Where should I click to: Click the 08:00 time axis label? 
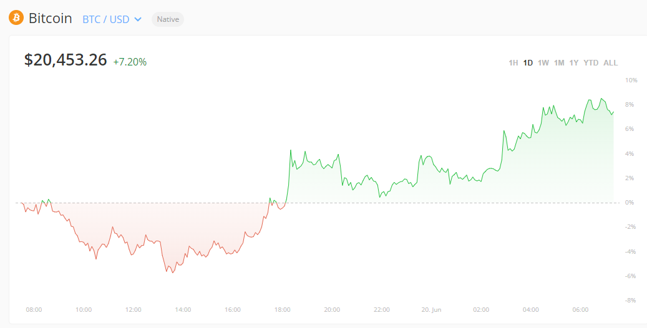click(34, 309)
